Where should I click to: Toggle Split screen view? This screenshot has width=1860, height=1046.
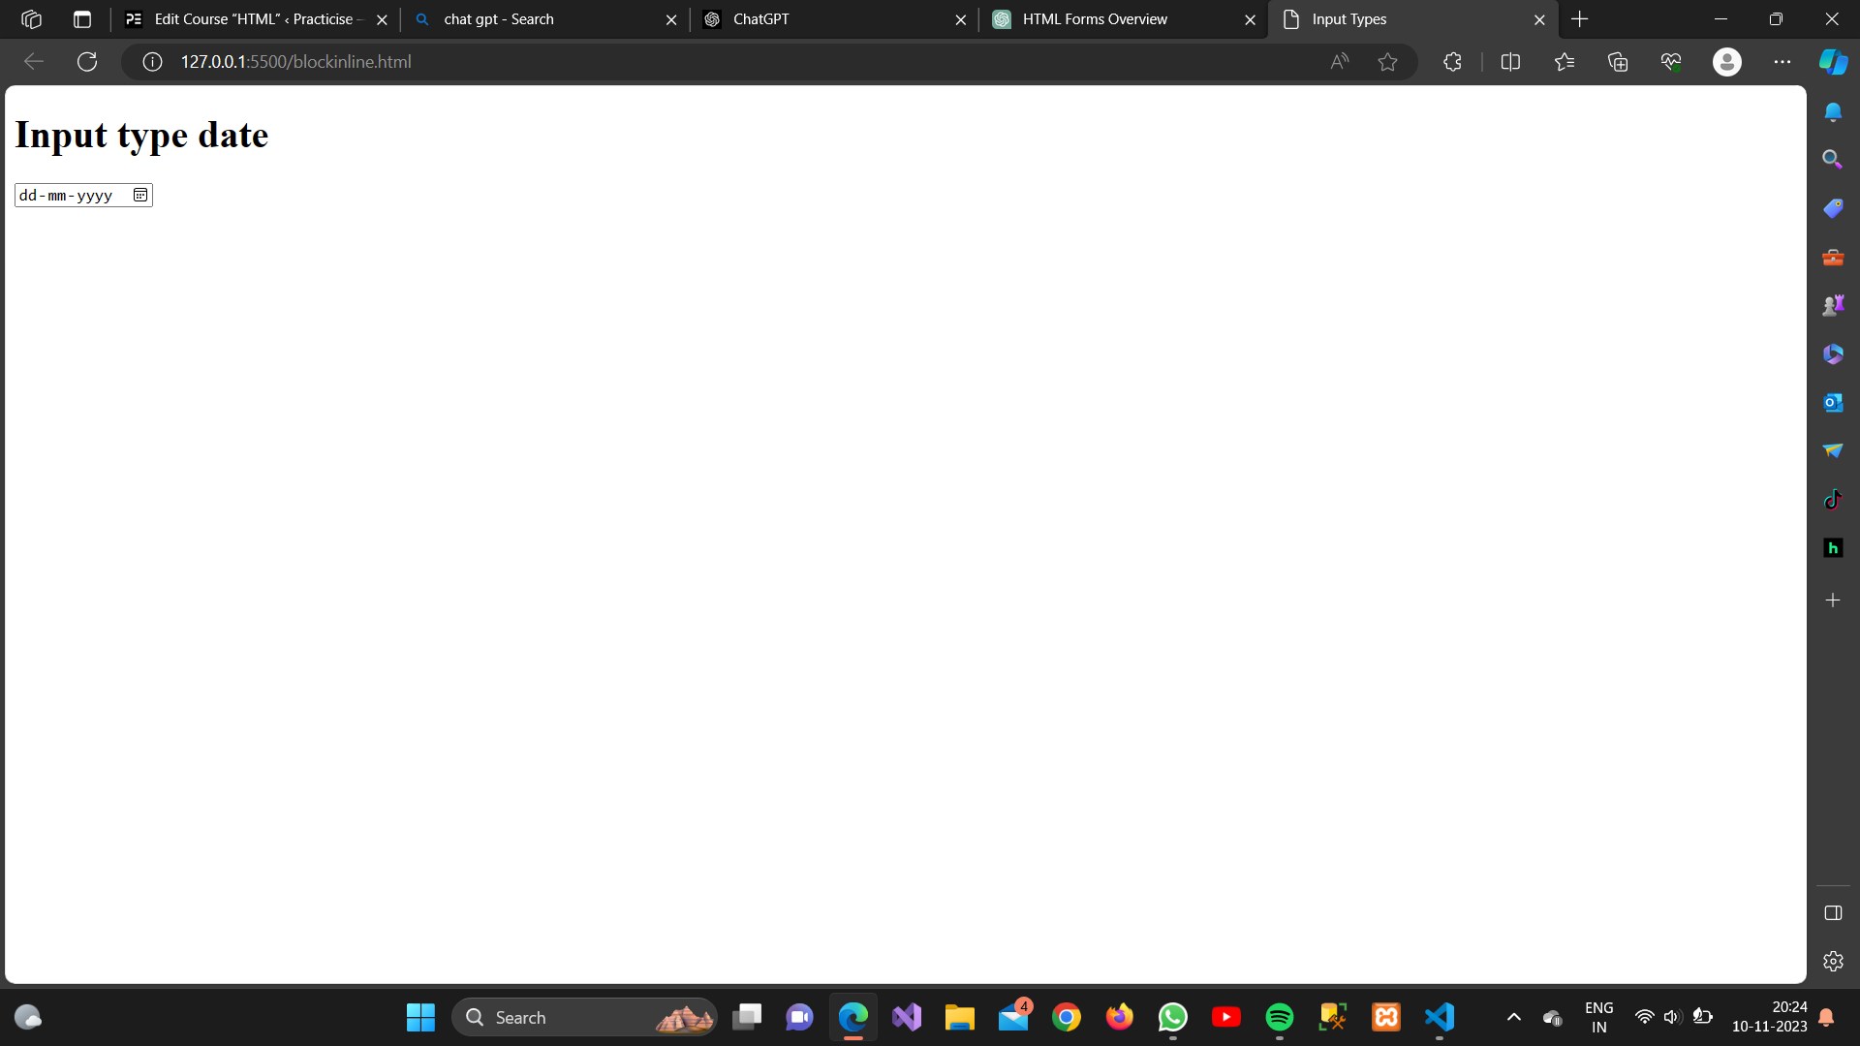point(1510,62)
